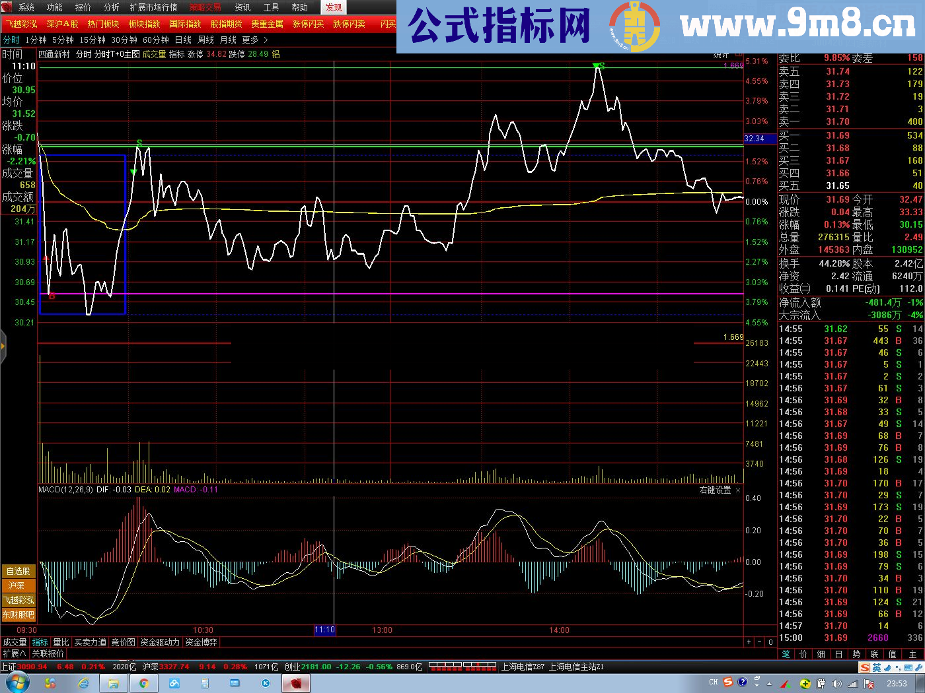This screenshot has width=925, height=693.
Task: Open Windows Explorer folder on the taskbar
Action: click(113, 683)
